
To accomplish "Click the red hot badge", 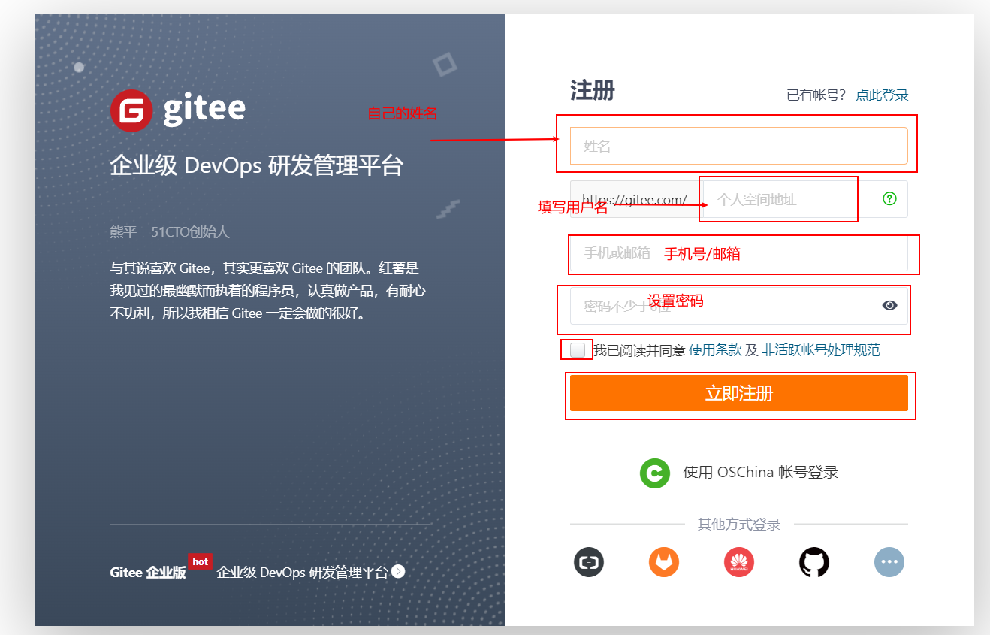I will 201,561.
